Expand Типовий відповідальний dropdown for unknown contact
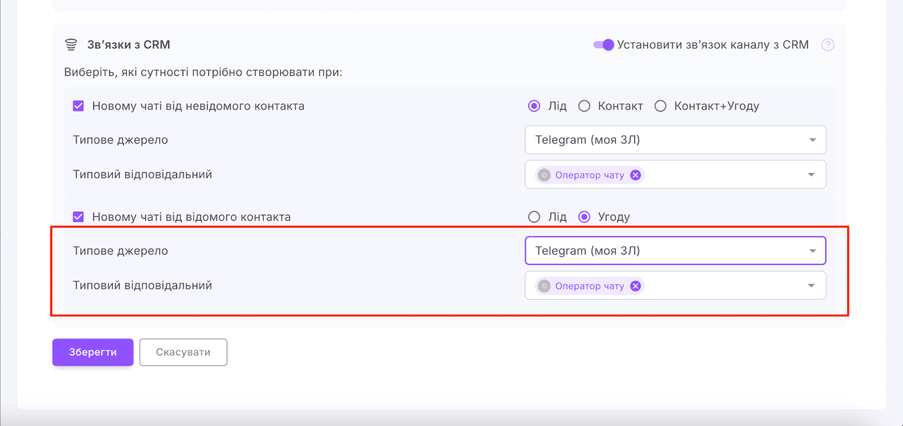This screenshot has width=903, height=426. [x=811, y=175]
